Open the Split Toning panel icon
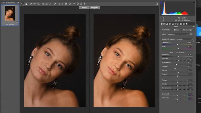Image resolution: width=201 pixels, height=113 pixels. [173, 24]
